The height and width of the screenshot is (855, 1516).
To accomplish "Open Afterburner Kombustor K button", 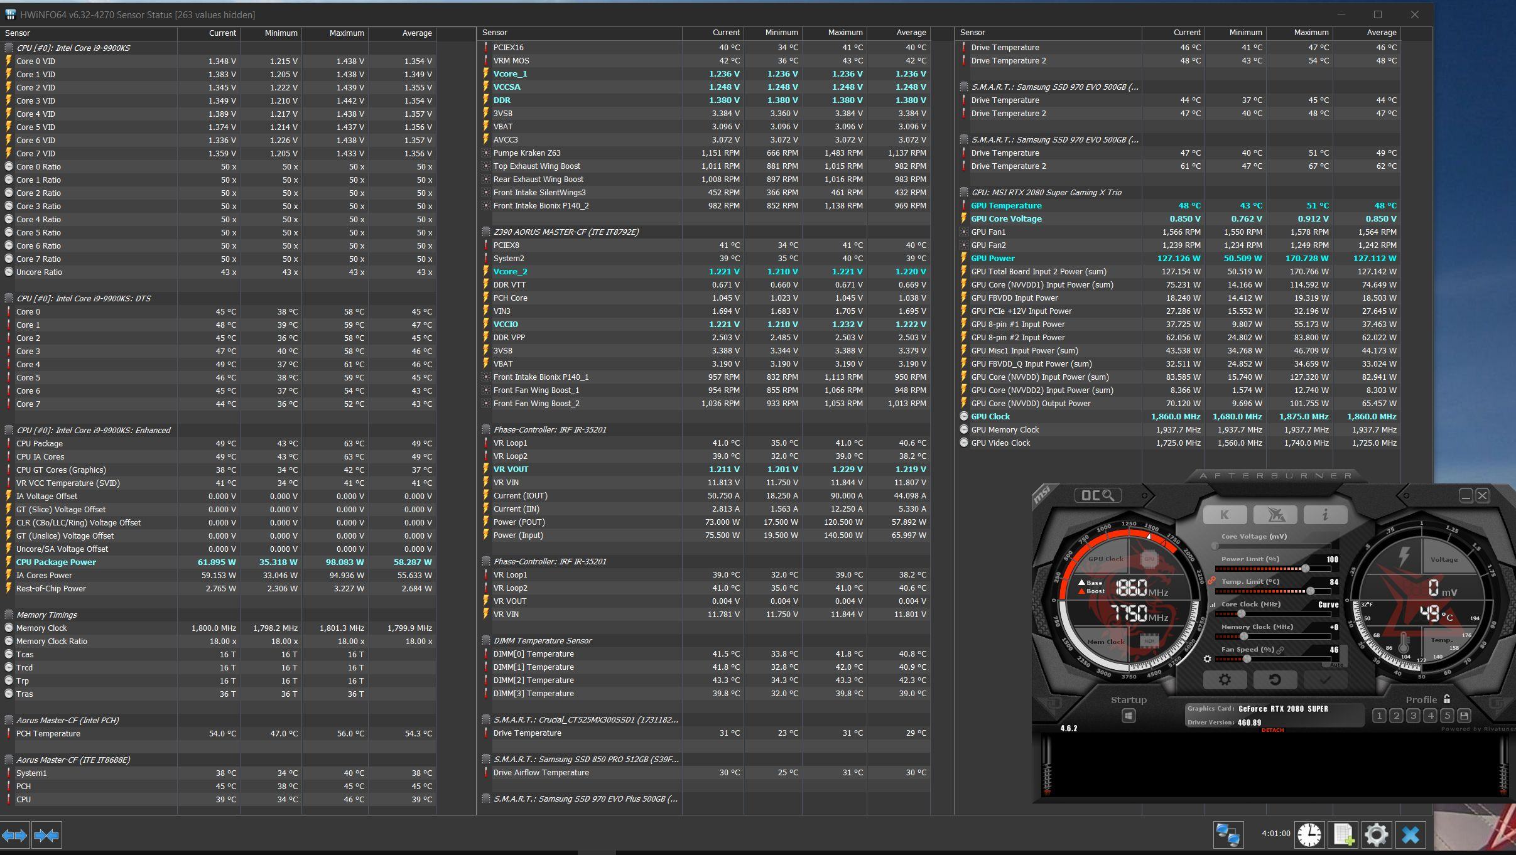I will coord(1224,515).
